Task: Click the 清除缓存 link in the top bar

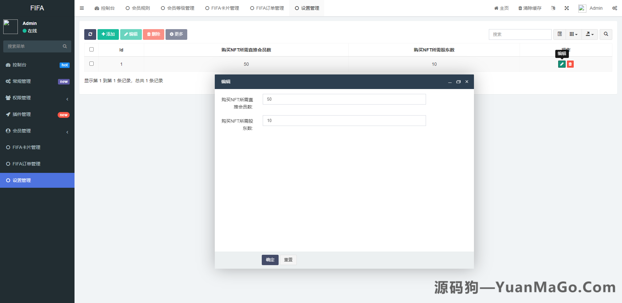Action: click(530, 8)
